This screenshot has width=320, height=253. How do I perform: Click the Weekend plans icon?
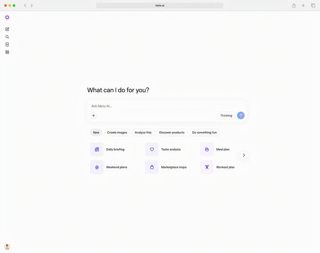(x=97, y=167)
